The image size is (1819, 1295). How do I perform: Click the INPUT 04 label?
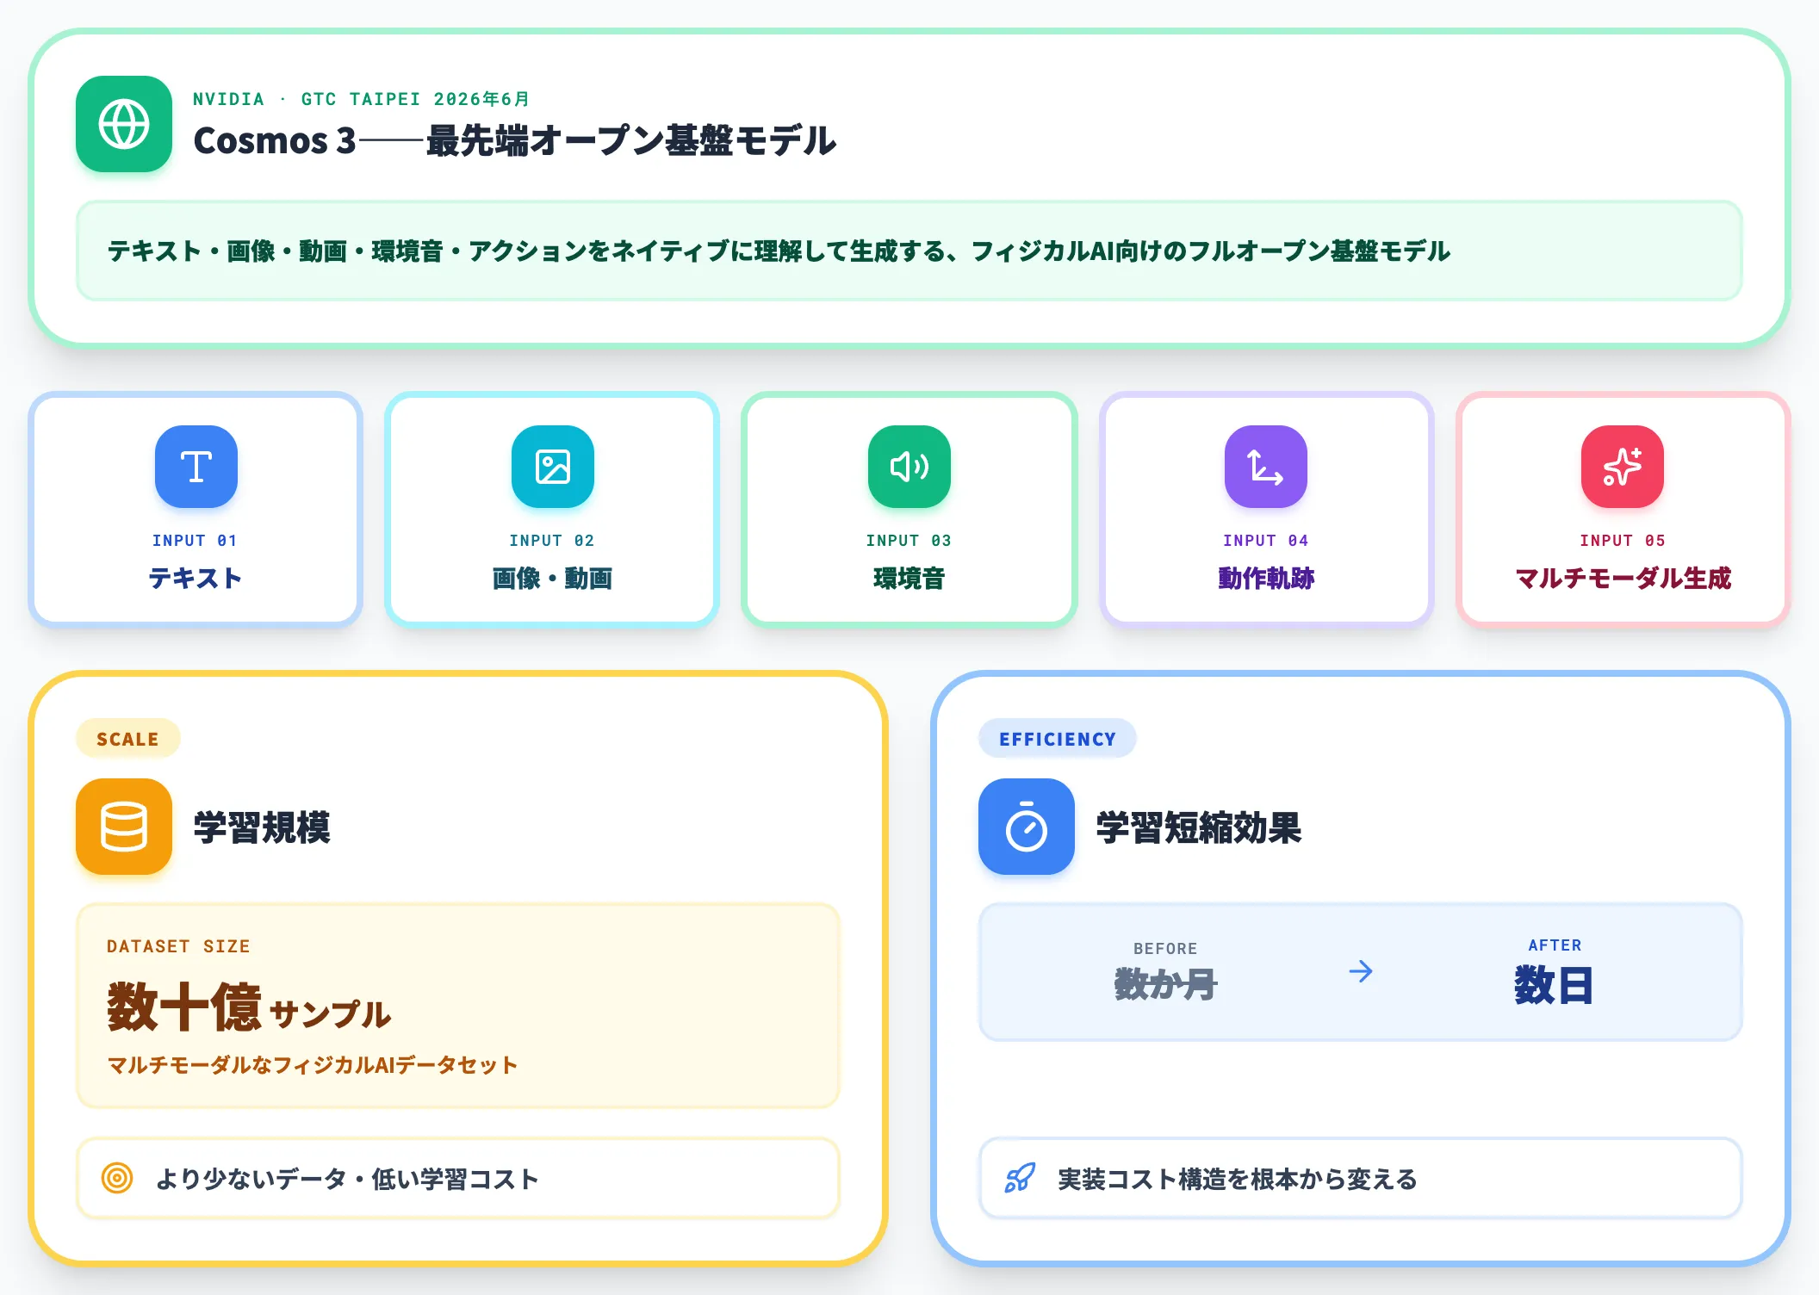[1266, 541]
